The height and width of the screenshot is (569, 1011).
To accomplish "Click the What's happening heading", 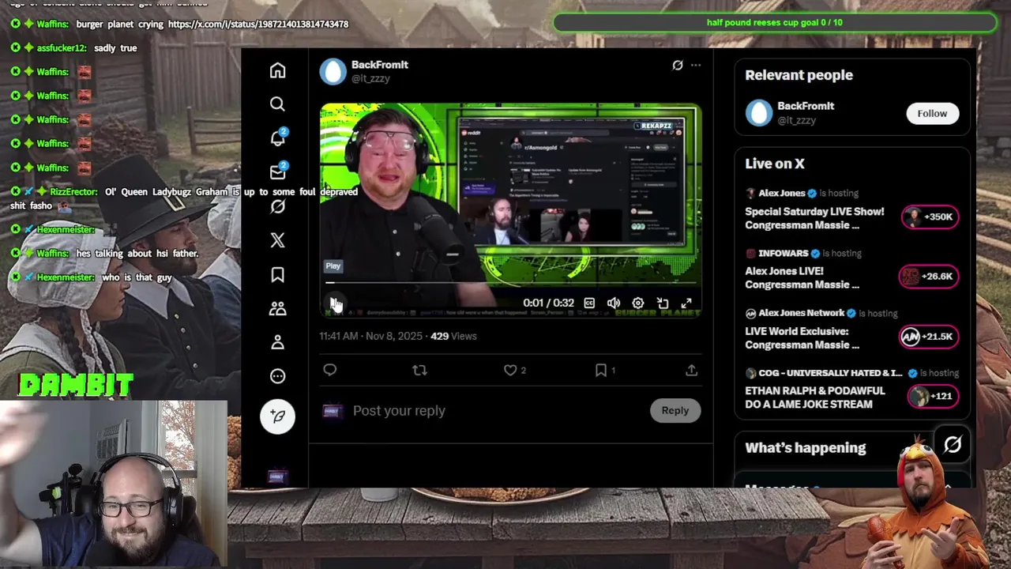I will pos(805,447).
